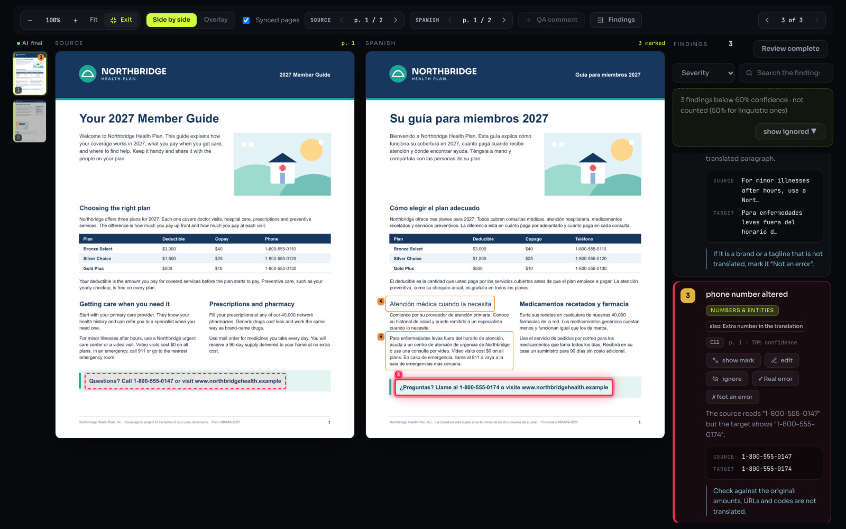
Task: Select the dashed source phone number line
Action: [x=185, y=381]
